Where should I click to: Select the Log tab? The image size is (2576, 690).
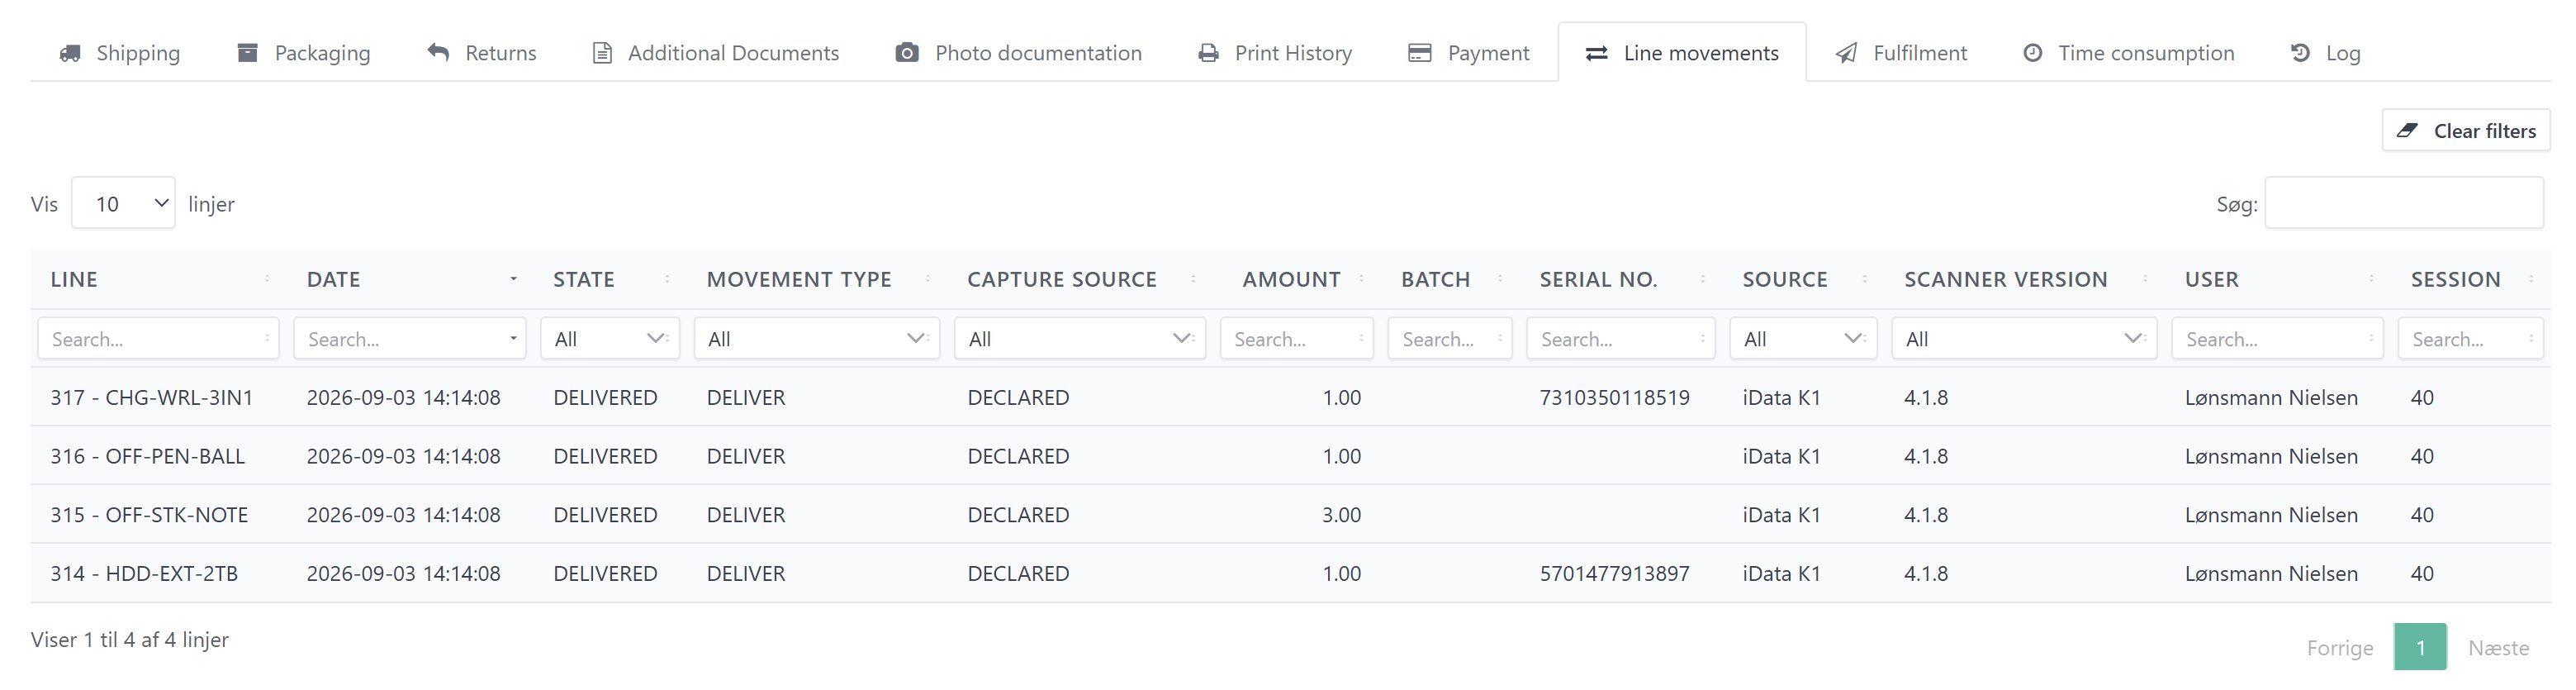coord(2325,53)
